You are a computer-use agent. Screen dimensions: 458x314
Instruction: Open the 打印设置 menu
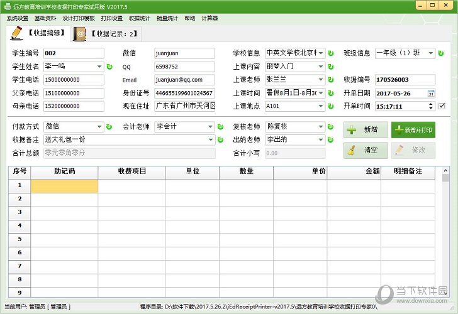pos(112,18)
